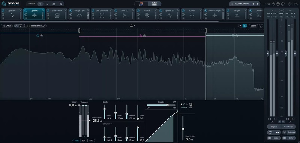Switch to the Exciter module
The width and height of the screenshot is (300, 143).
click(192, 14)
